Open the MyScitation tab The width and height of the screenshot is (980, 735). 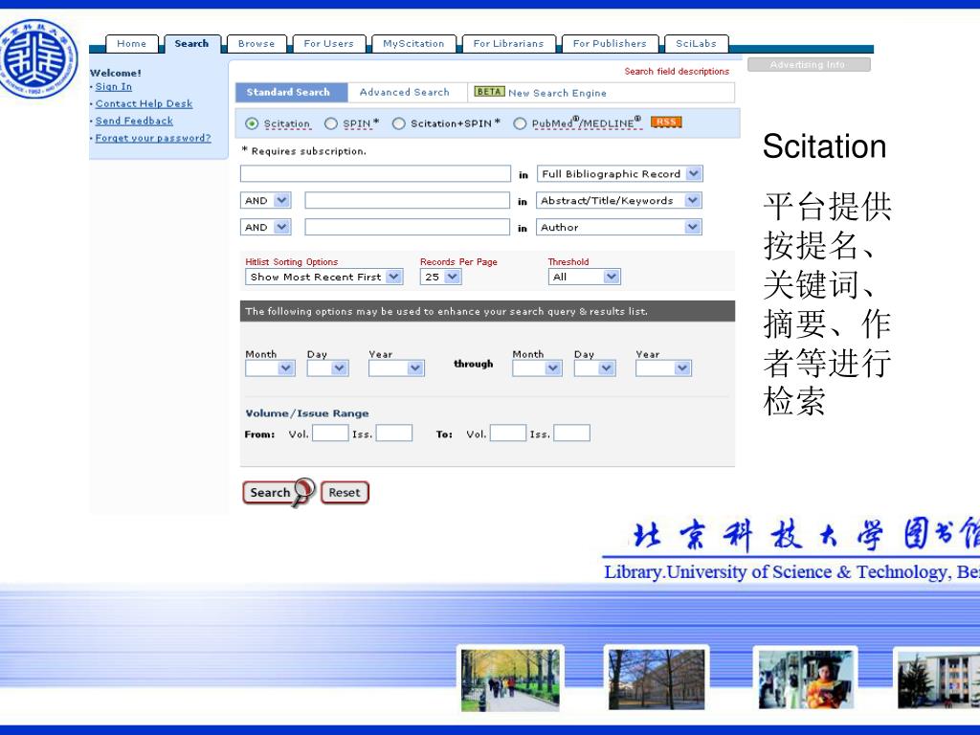coord(413,44)
